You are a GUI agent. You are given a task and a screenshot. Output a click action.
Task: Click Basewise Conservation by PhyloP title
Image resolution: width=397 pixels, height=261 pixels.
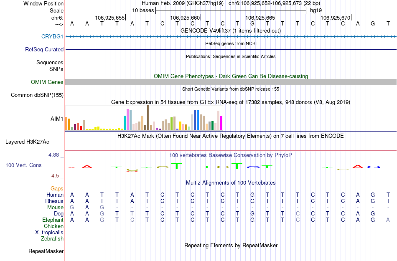tap(231, 155)
